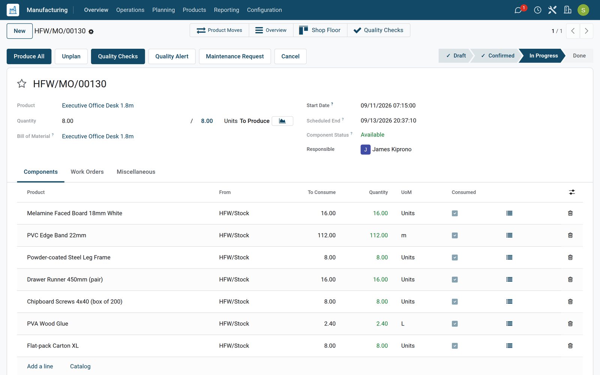This screenshot has width=600, height=375.
Task: Expand the Configuration menu
Action: coord(264,10)
